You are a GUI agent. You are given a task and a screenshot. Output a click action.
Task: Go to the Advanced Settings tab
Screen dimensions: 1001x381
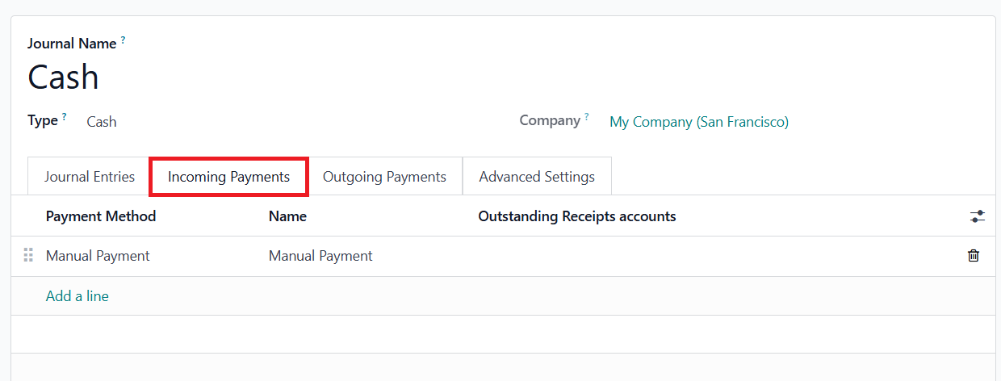[x=537, y=177]
